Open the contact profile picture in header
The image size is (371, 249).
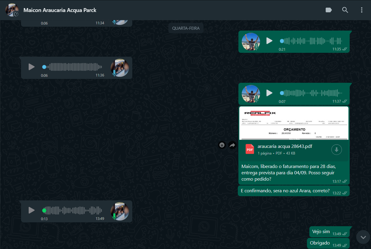pos(12,10)
